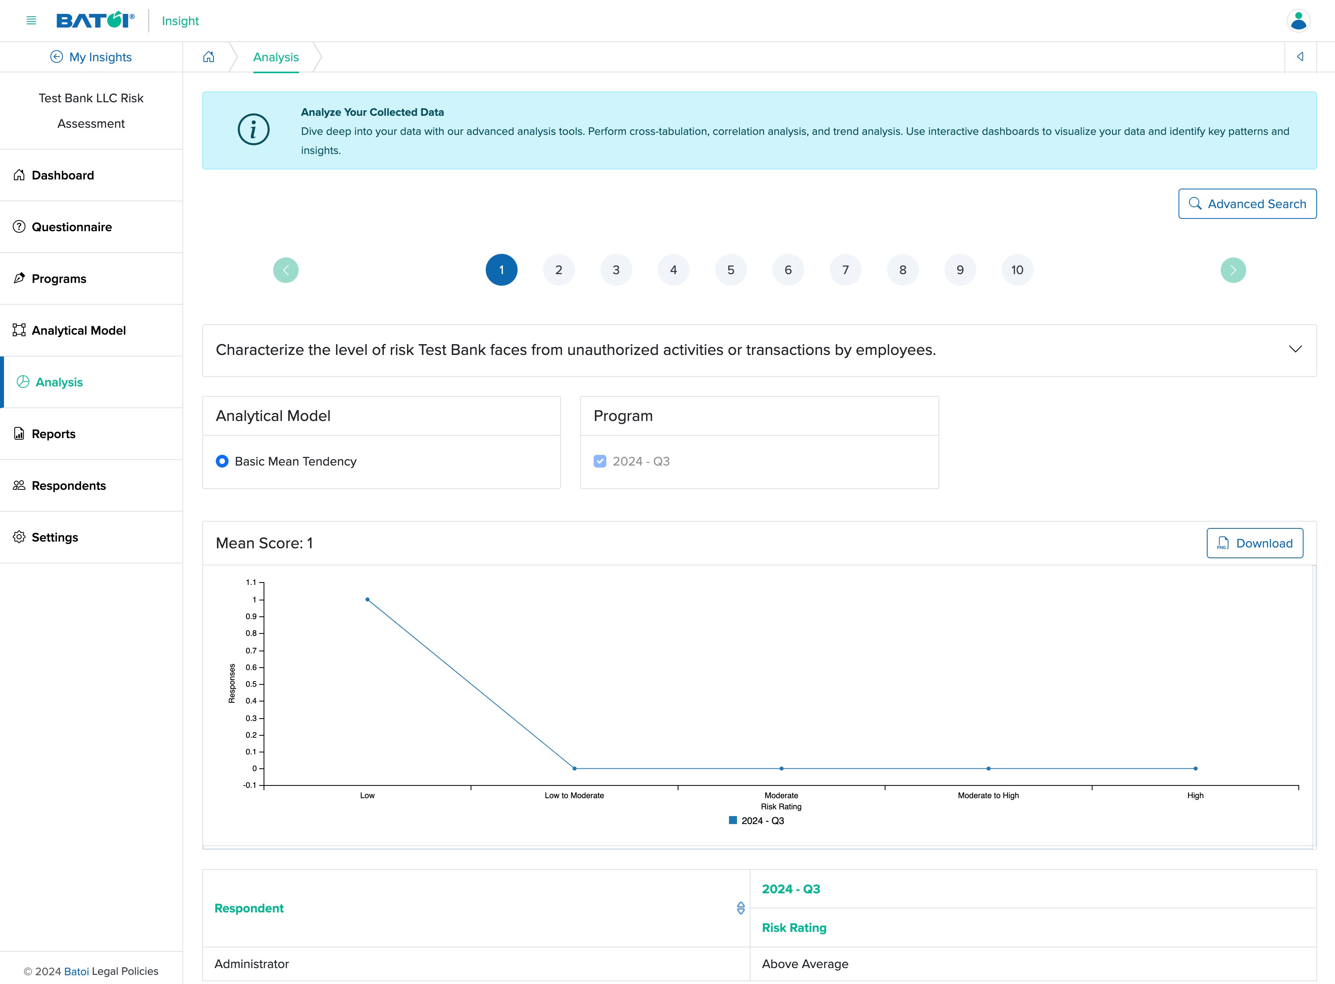Viewport: 1335px width, 984px height.
Task: Click the next page navigation arrow
Action: [x=1232, y=270]
